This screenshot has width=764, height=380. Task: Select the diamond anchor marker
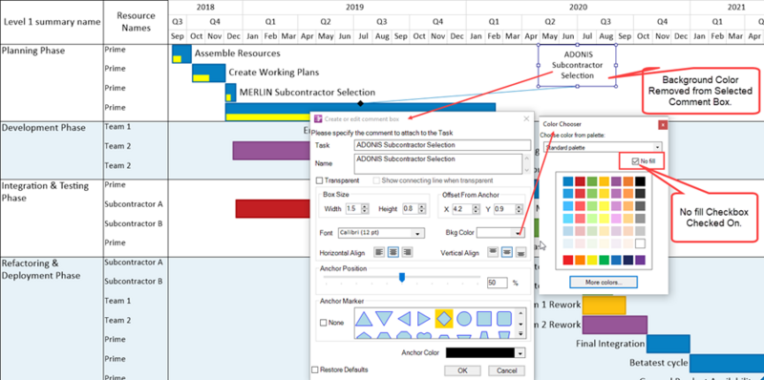point(444,319)
